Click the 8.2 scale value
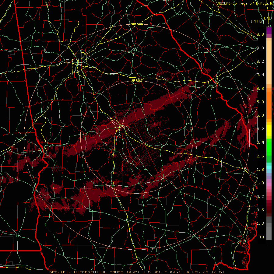The width and height of the screenshot is (274, 274). pos(260,61)
